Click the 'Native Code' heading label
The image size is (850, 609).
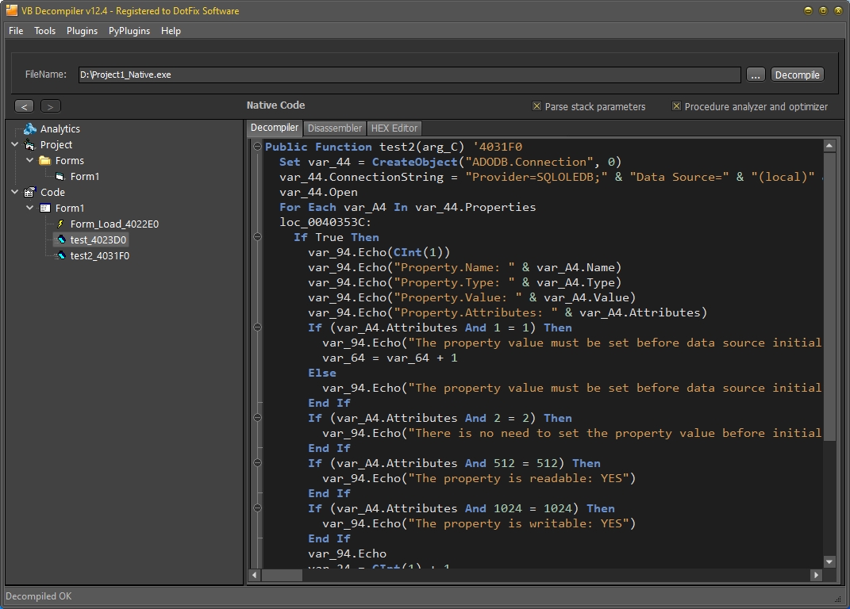click(275, 105)
